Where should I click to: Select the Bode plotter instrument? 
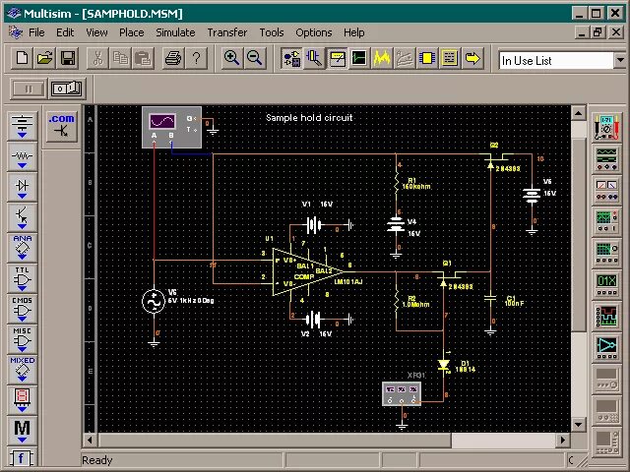pos(606,254)
